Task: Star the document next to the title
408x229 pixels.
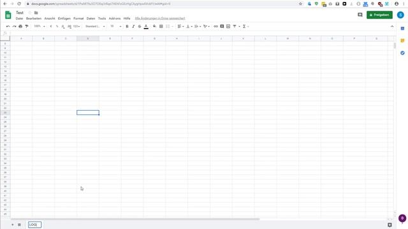Action: click(30, 13)
